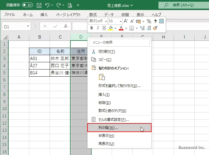Click the Select All corner triangle

[x=5, y=37]
